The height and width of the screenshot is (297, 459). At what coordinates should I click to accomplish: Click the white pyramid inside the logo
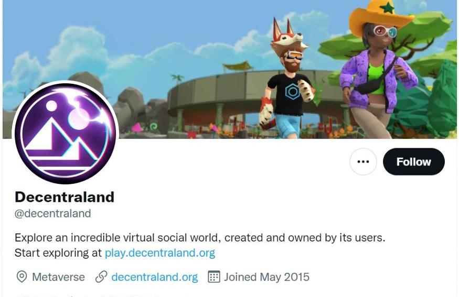tap(45, 137)
